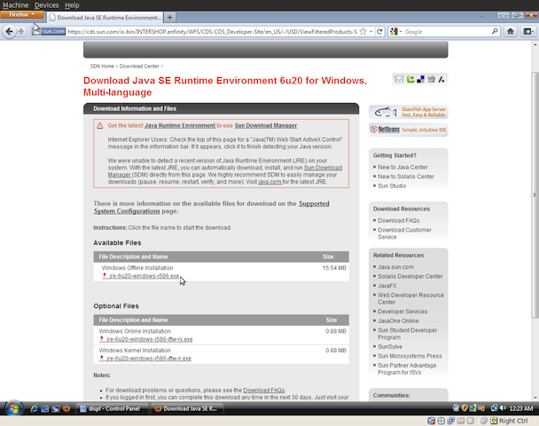The image size is (539, 426).
Task: Click the GlassFish App Server banner
Action: pos(409,112)
